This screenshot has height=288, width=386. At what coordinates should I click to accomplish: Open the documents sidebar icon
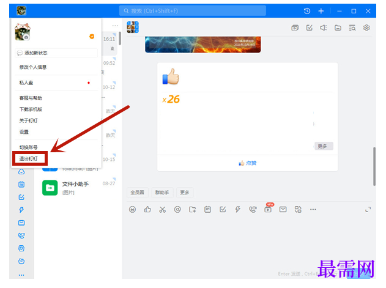[x=21, y=248]
